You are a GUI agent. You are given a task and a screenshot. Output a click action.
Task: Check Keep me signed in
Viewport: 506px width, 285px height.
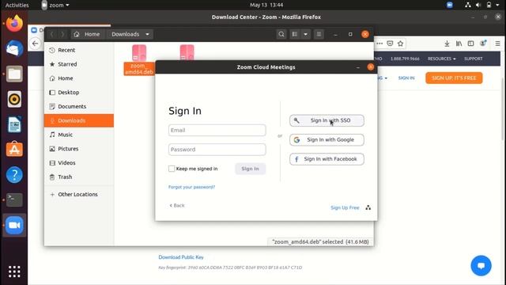click(172, 169)
